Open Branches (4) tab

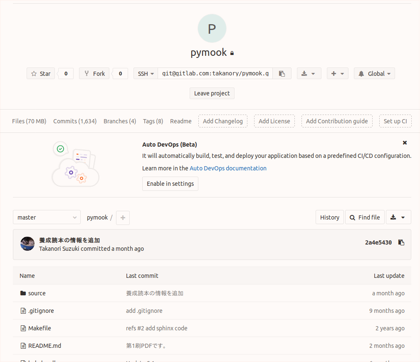120,121
